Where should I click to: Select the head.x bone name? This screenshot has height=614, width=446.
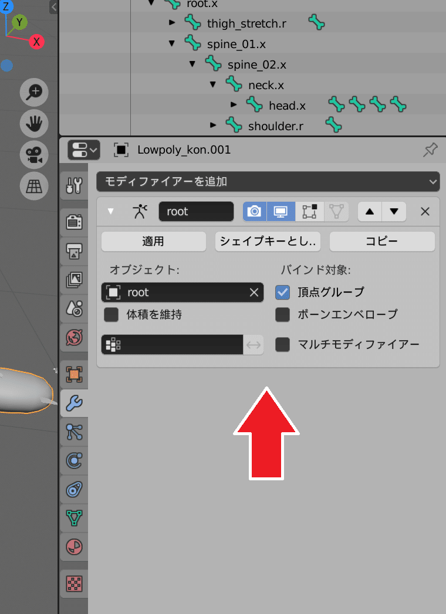[287, 106]
